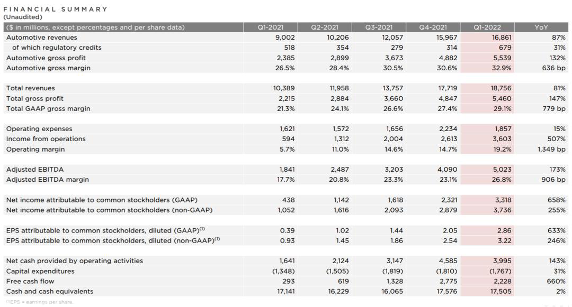Click the EPS footnote text
Image resolution: width=572 pixels, height=307 pixels.
pyautogui.click(x=40, y=302)
